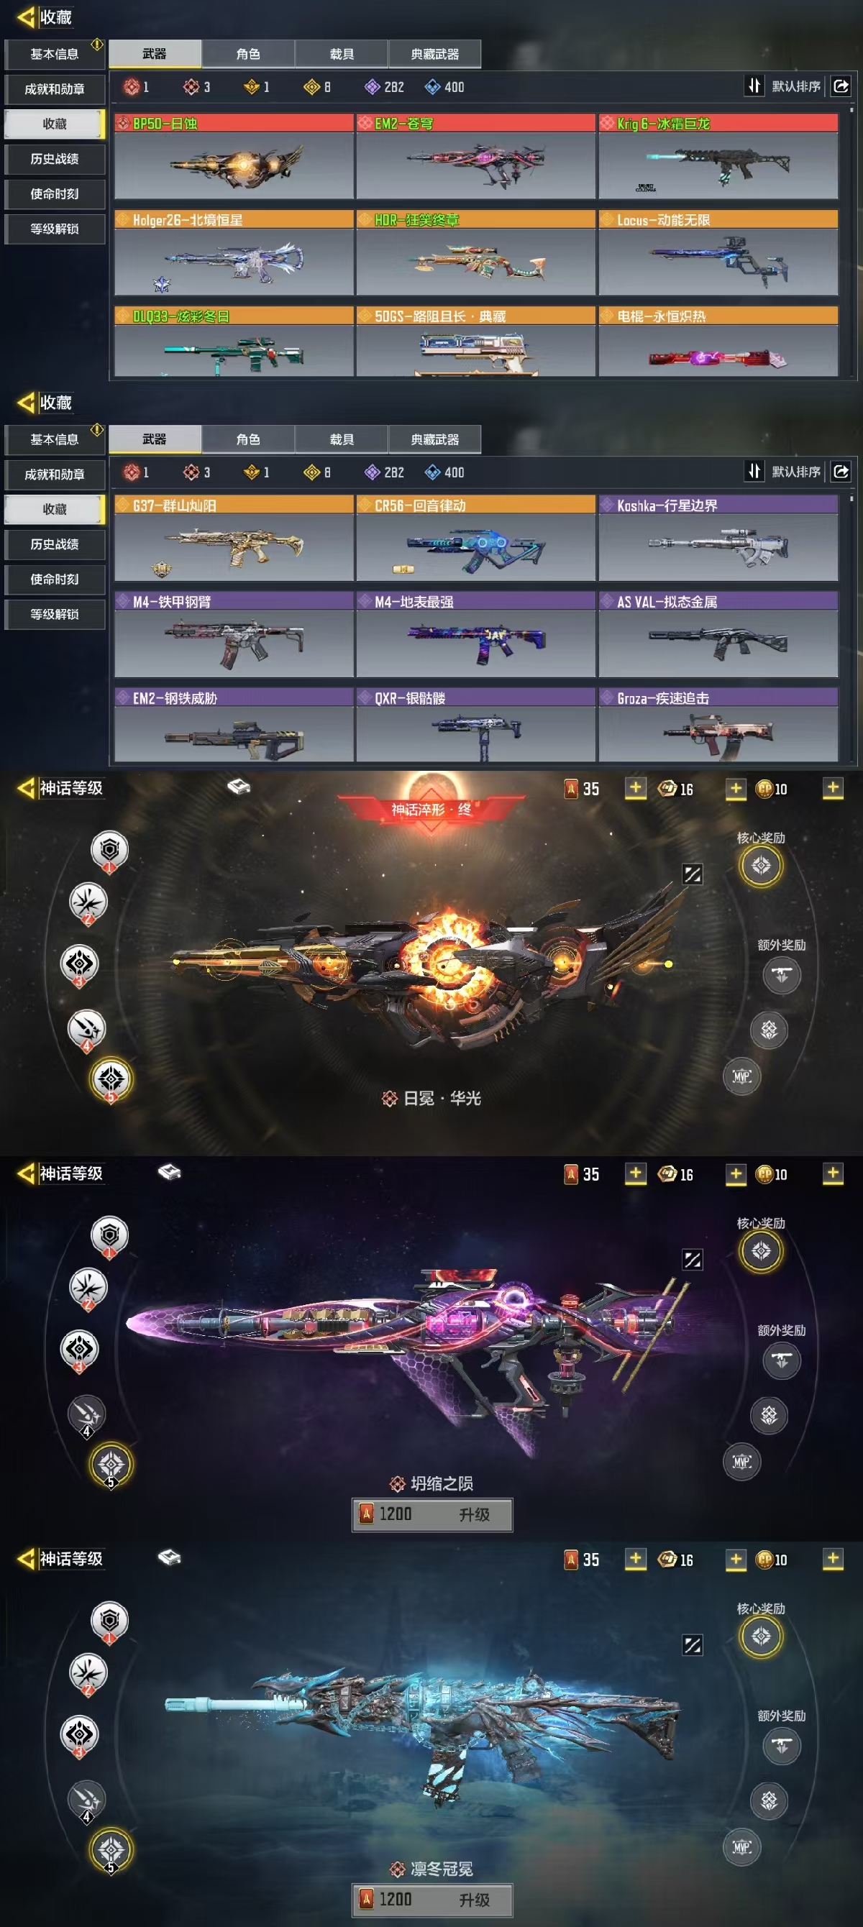
Task: Expand the 凛冬冠冕 weapon preview to fullscreen
Action: tap(693, 1644)
